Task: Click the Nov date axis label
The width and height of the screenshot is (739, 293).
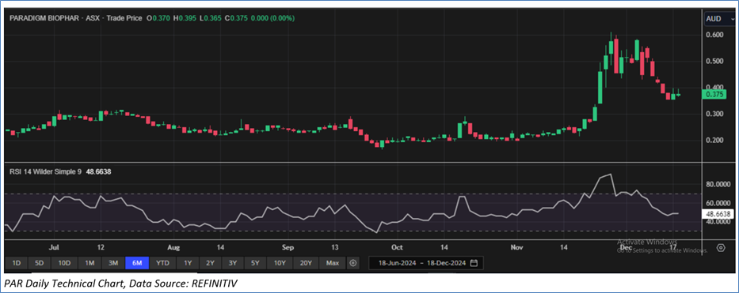Action: tap(516, 247)
